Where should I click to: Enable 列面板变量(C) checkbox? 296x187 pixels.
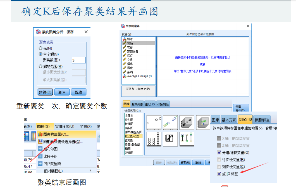[219, 167]
